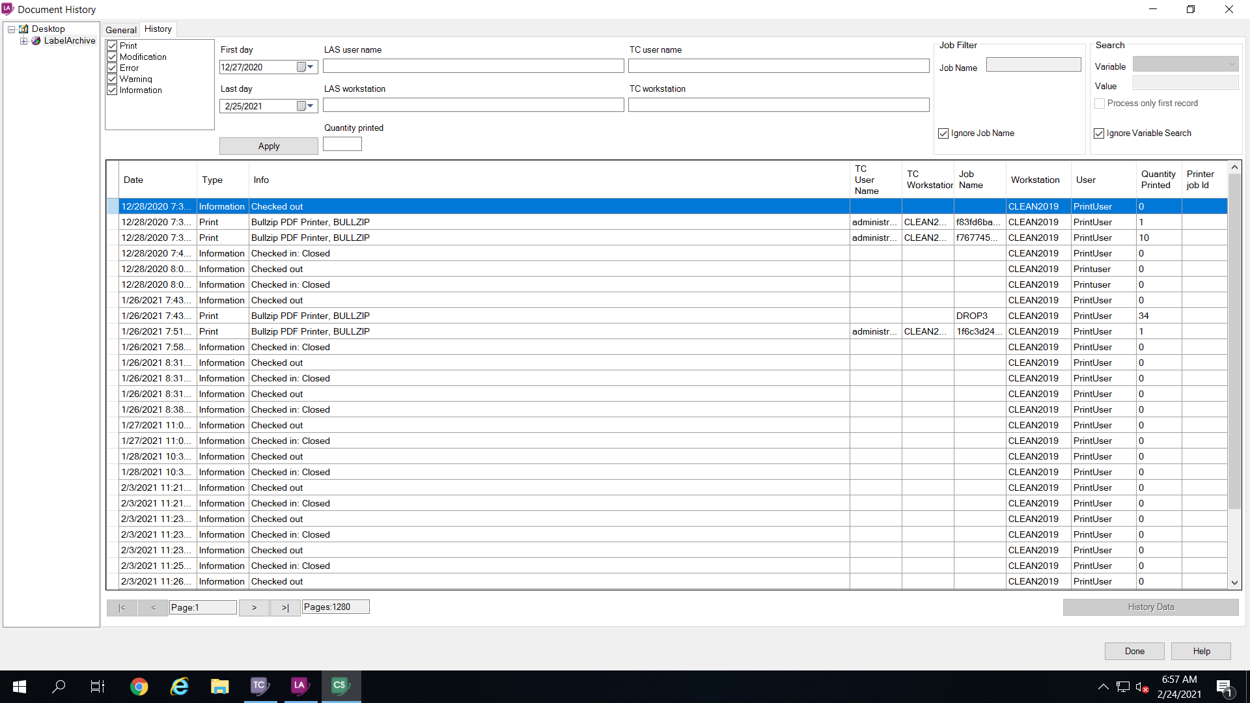The height and width of the screenshot is (703, 1250).
Task: Click the notifications icon in the system tray
Action: [1226, 686]
